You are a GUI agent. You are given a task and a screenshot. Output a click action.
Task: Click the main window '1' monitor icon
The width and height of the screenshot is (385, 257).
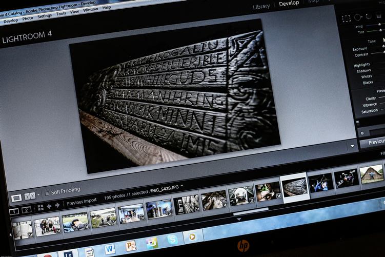14,211
